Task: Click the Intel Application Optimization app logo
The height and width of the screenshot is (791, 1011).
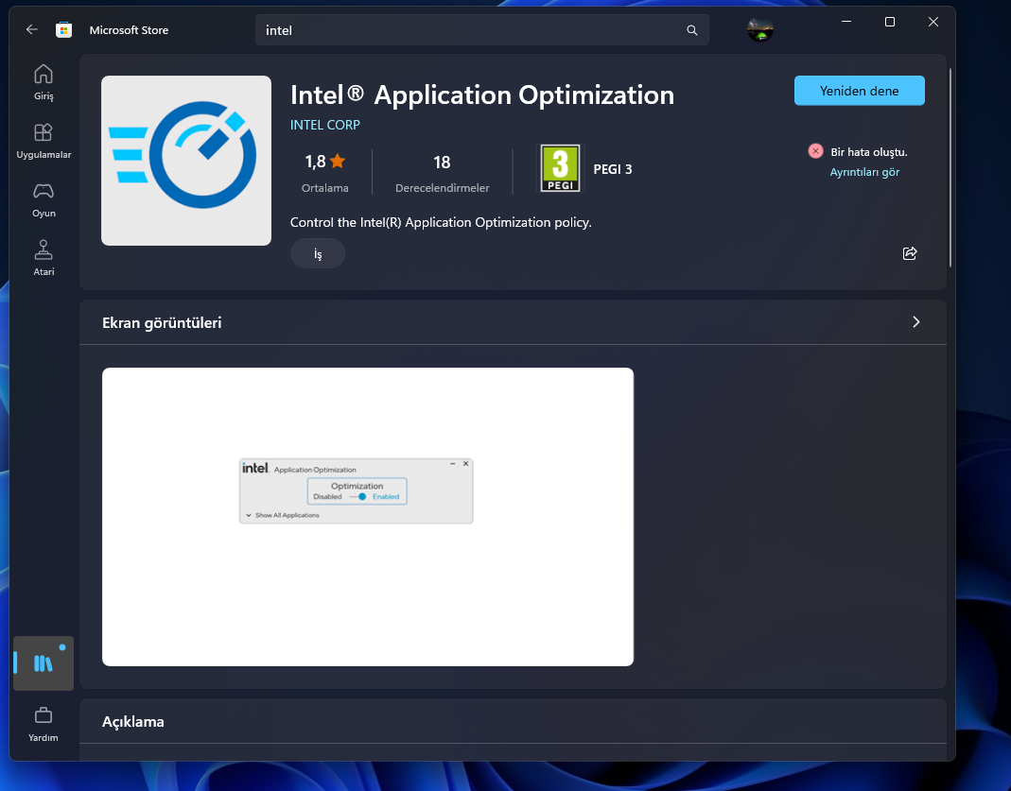Action: coord(186,161)
